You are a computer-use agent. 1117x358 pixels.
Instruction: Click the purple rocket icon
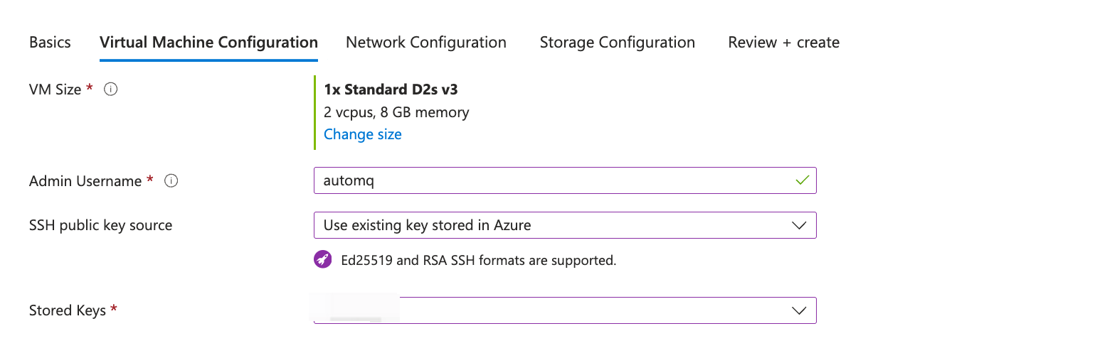point(323,260)
